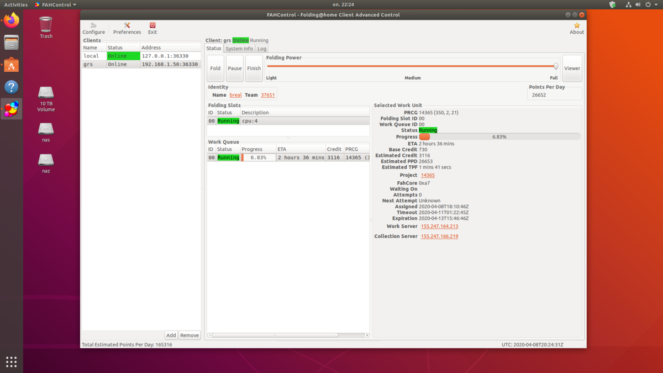The image size is (663, 373).
Task: Sort clients by Address column header
Action: [170, 48]
